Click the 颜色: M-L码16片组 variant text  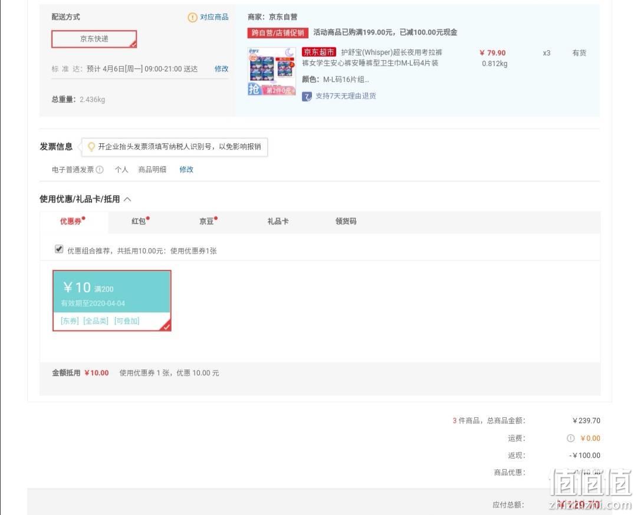(335, 80)
